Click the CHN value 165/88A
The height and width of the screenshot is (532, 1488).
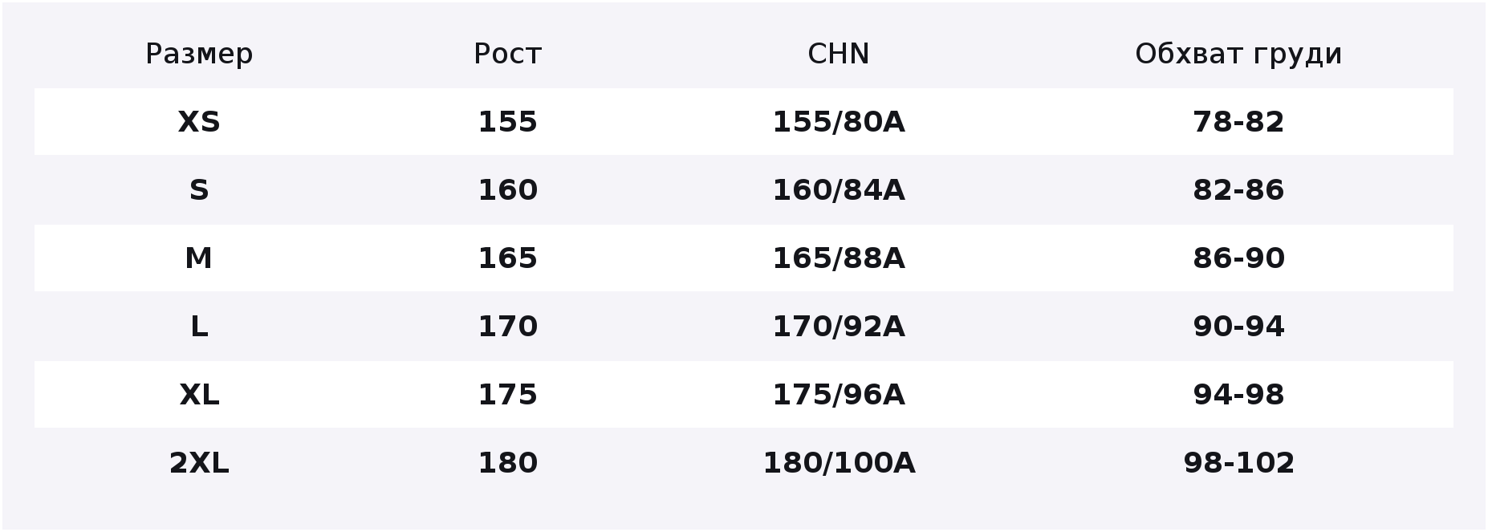tap(838, 258)
